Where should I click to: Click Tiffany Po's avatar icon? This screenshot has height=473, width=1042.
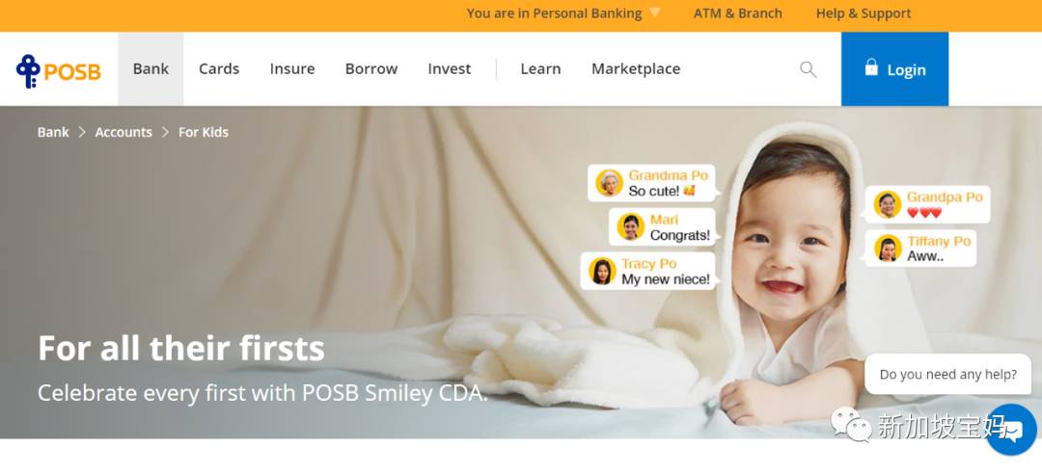[888, 249]
